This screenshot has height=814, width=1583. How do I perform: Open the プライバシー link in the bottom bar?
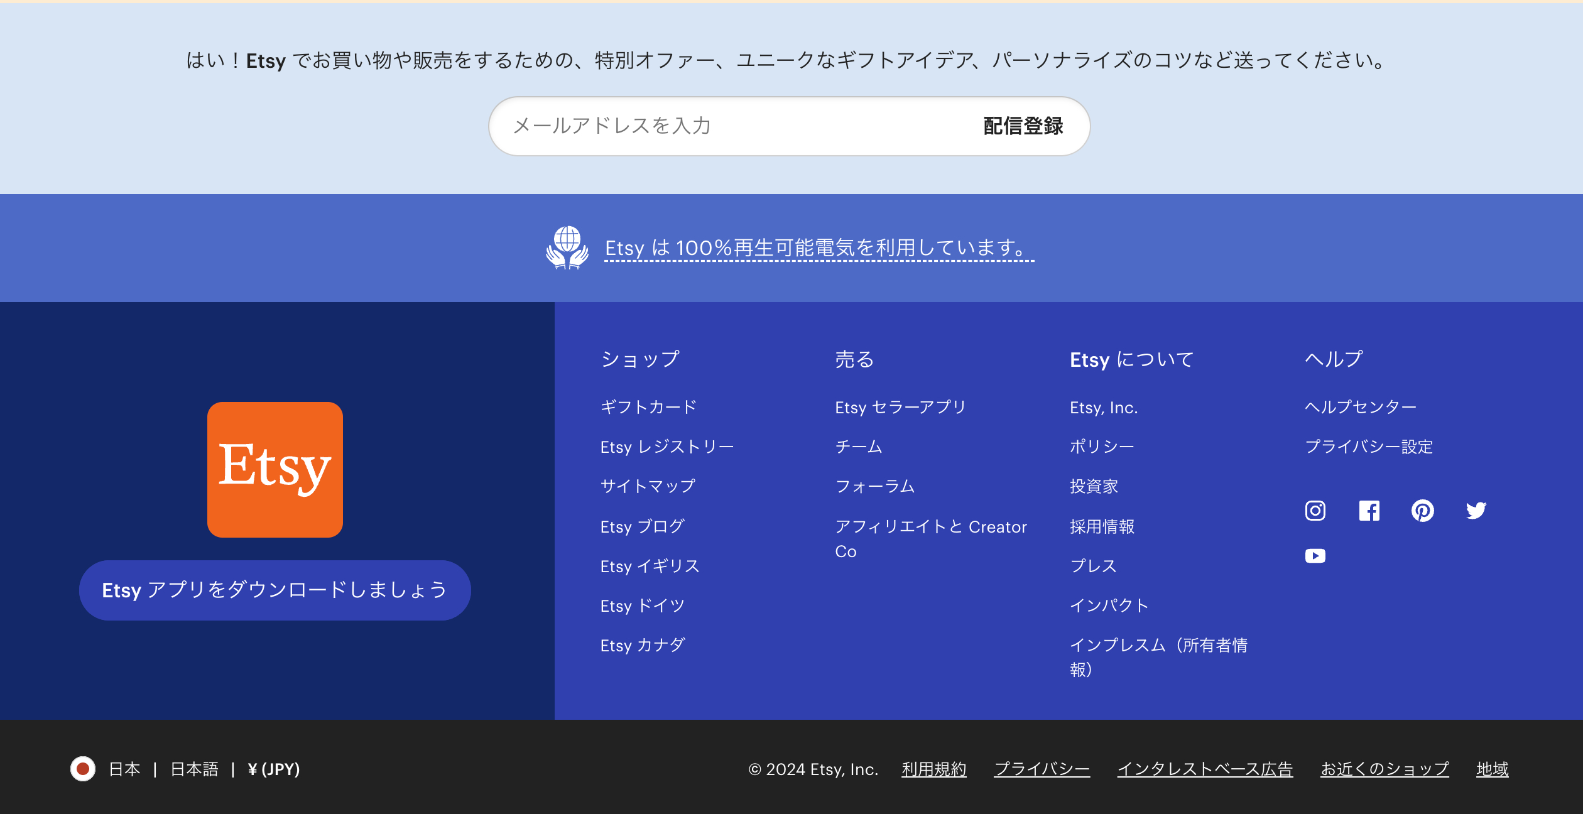click(1042, 769)
